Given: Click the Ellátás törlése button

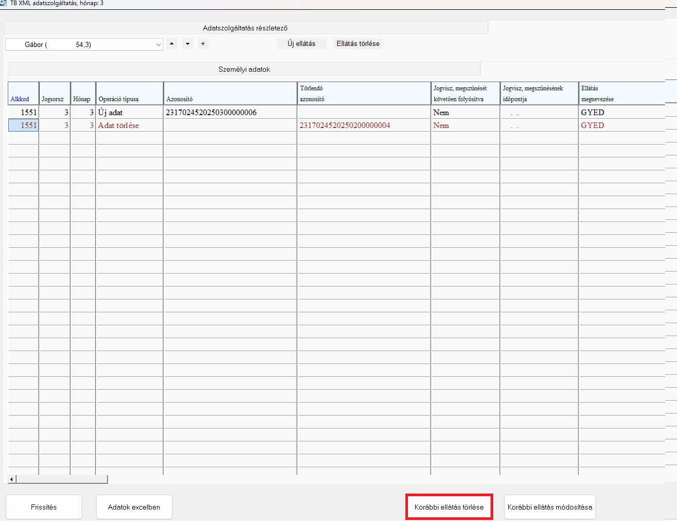Looking at the screenshot, I should (358, 44).
